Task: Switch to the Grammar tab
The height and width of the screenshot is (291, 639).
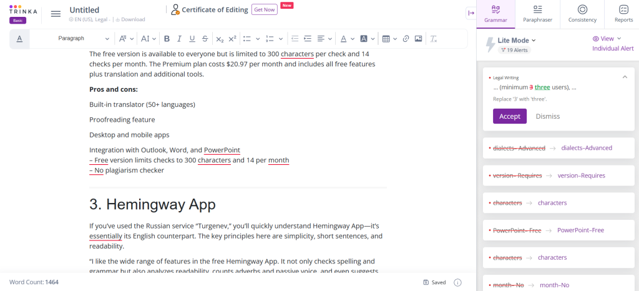Action: point(495,14)
